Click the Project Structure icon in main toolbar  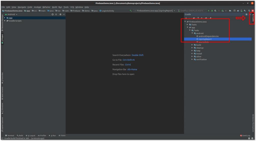(x=230, y=11)
